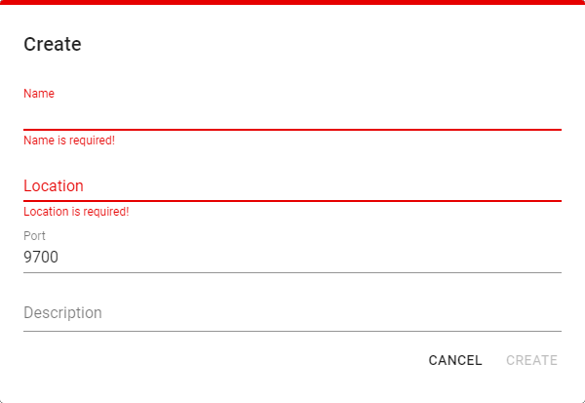Click the gray underline under Port value
Screen dimensions: 585x403
point(292,272)
